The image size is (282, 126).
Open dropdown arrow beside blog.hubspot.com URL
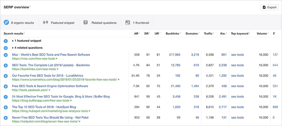tap(89, 111)
